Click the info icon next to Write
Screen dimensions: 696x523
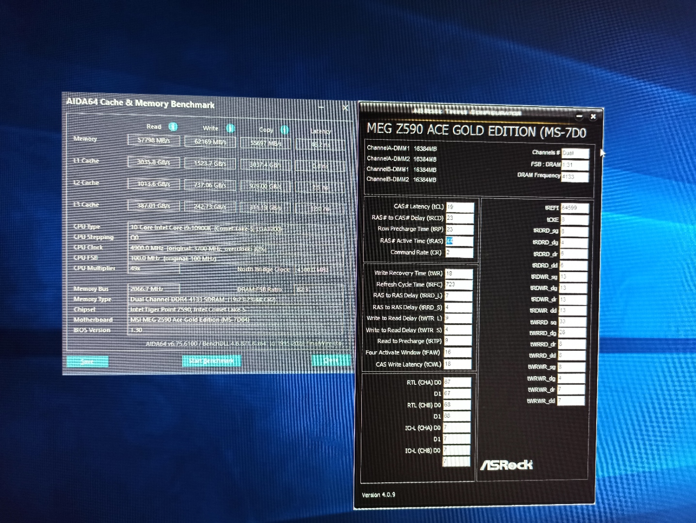click(230, 128)
